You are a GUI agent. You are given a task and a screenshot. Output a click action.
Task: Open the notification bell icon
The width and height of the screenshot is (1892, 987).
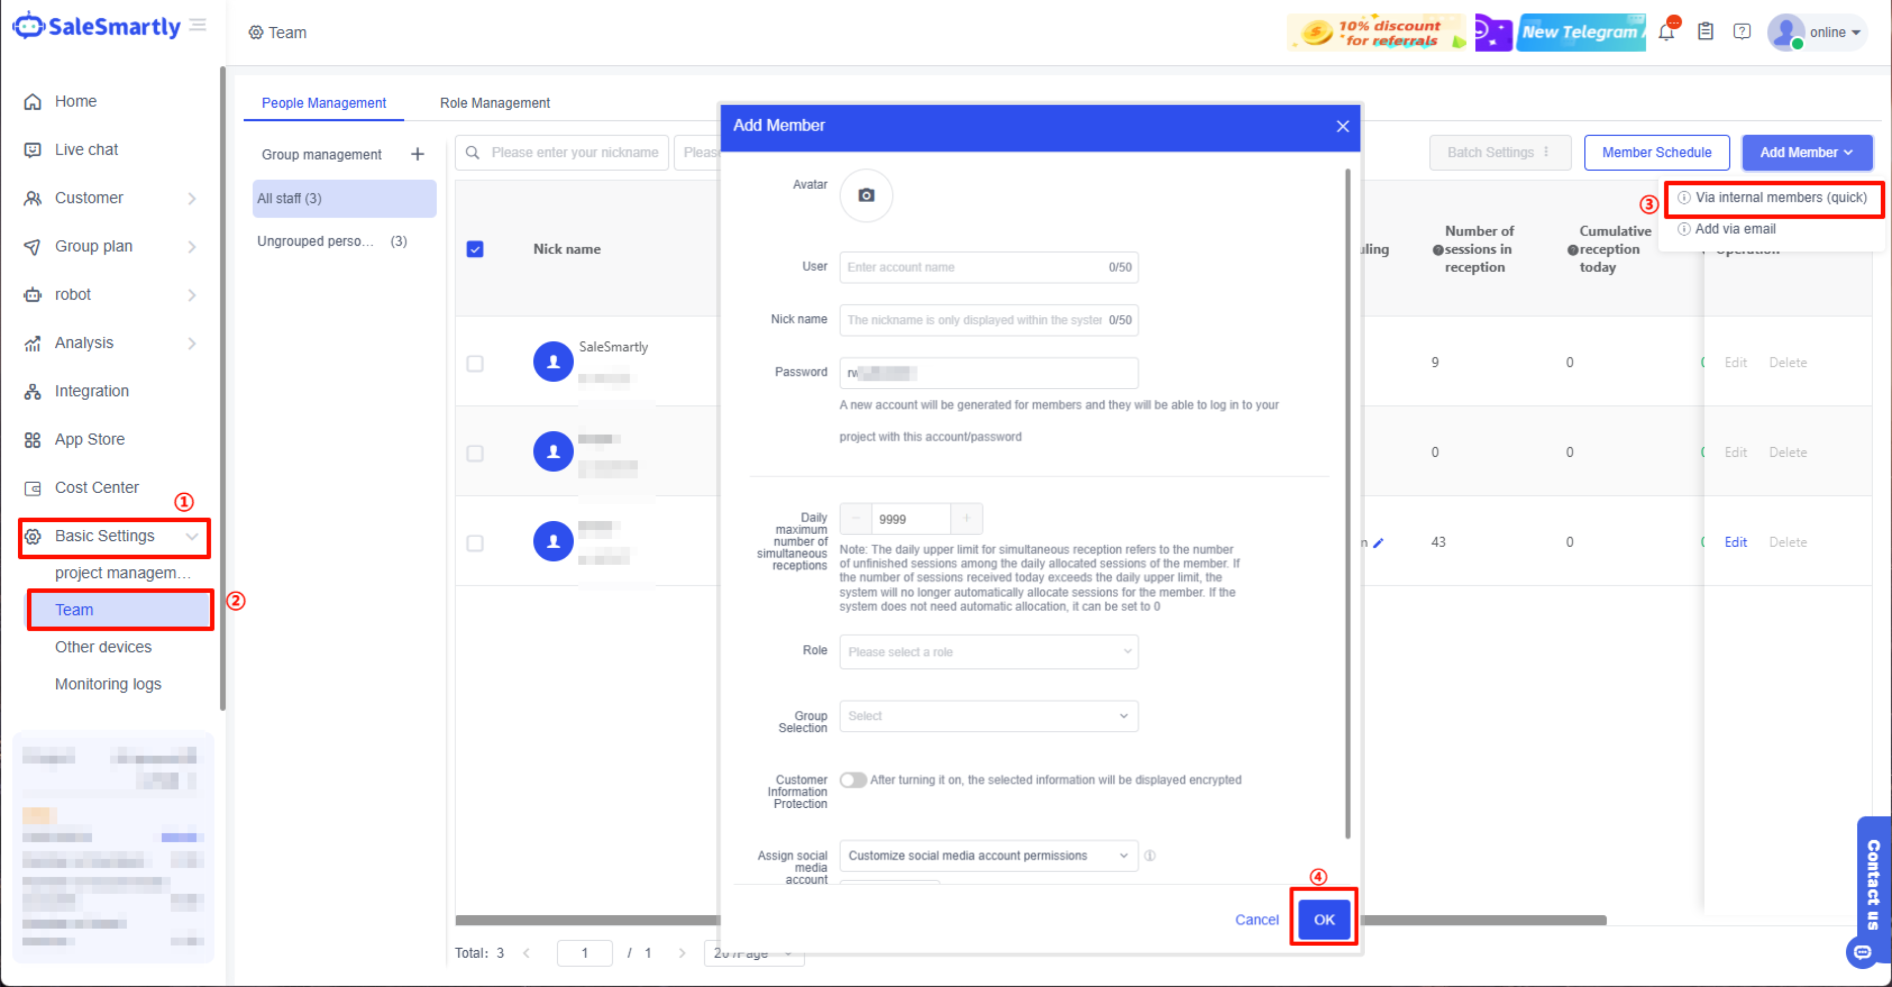click(1666, 32)
